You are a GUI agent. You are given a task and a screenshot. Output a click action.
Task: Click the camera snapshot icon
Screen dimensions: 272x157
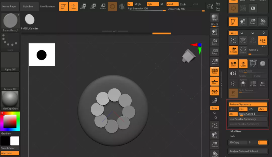point(253,8)
